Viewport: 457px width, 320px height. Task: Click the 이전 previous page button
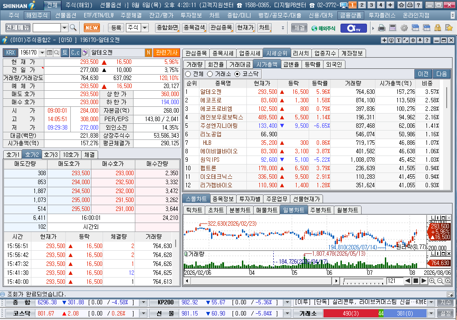[423, 74]
